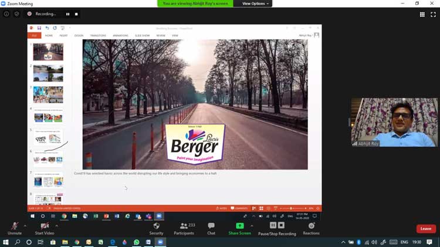This screenshot has height=247, width=440.
Task: Click Abhijit Roy account name in PowerPoint
Action: (x=305, y=35)
